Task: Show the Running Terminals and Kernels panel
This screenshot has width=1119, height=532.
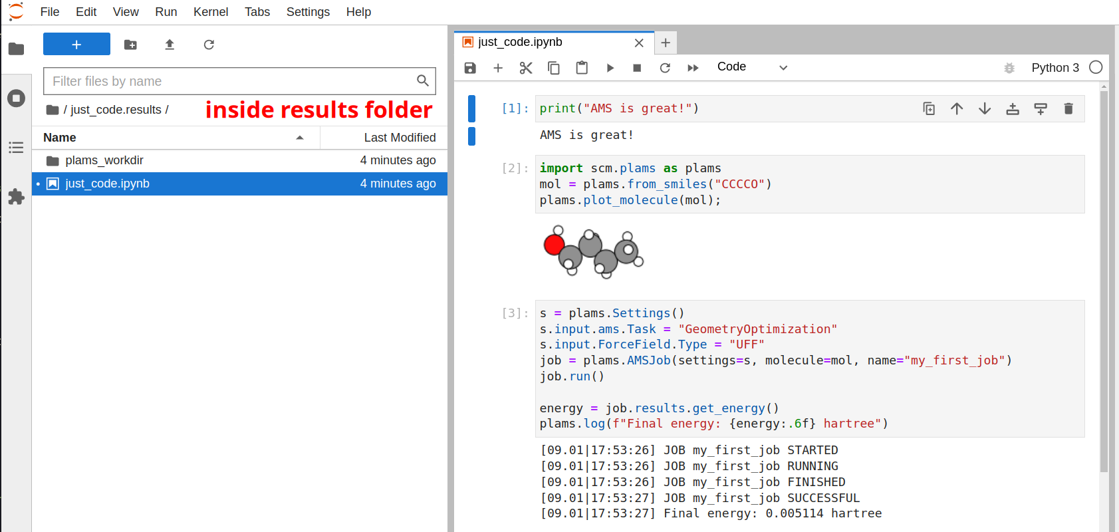Action: pos(16,98)
